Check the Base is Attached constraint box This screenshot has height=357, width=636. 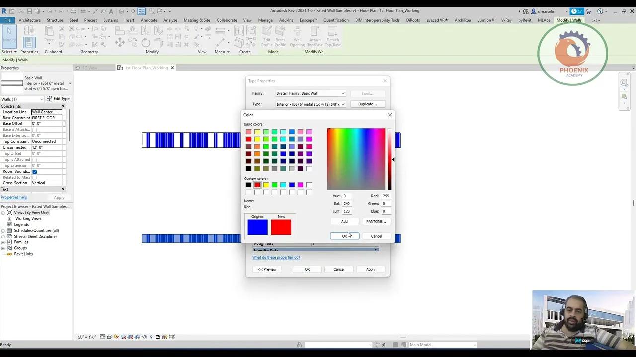point(35,129)
